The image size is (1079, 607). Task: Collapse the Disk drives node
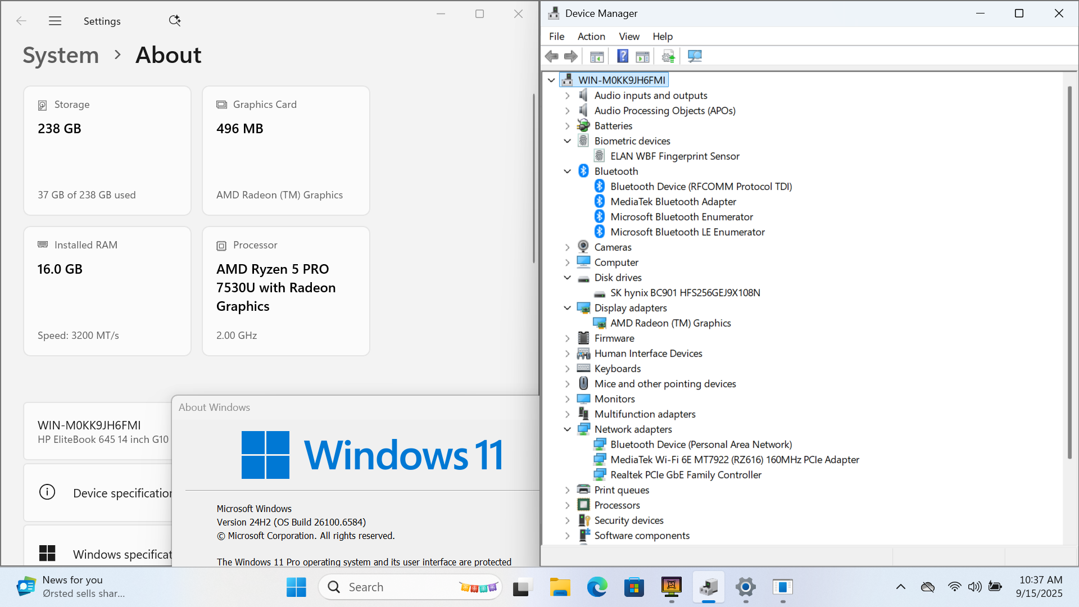coord(567,278)
